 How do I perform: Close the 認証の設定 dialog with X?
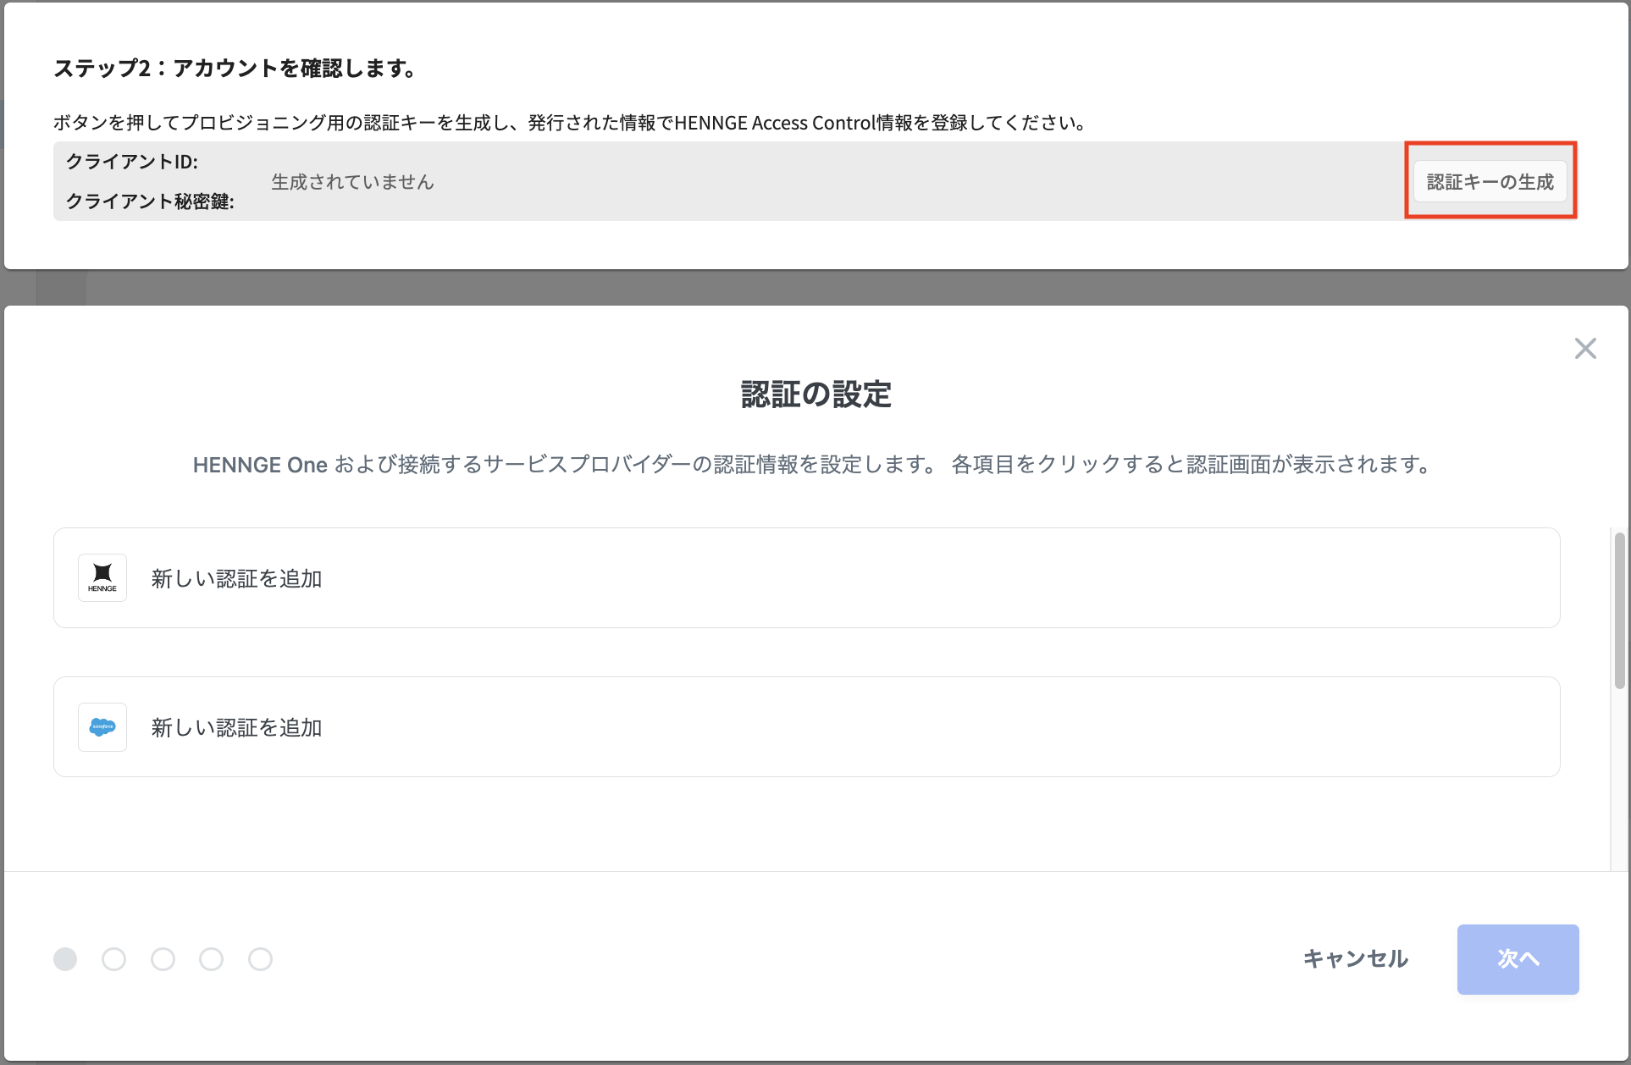[1585, 348]
